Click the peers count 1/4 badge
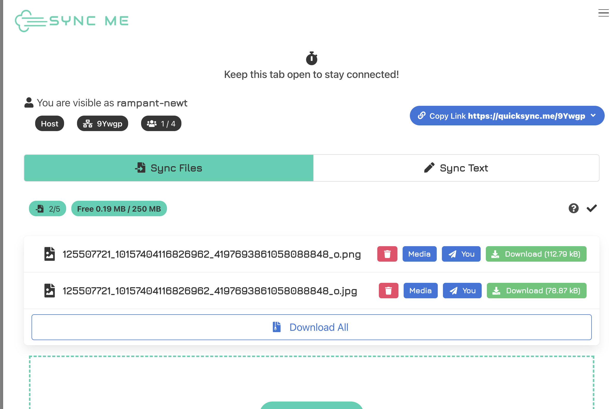The height and width of the screenshot is (409, 614). (x=161, y=123)
